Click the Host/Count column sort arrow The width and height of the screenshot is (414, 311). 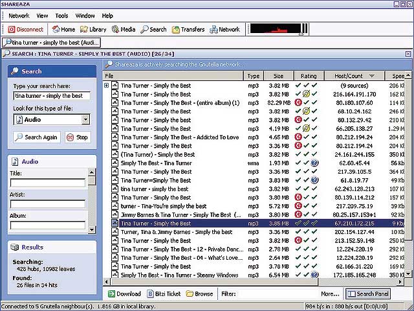[x=372, y=76]
